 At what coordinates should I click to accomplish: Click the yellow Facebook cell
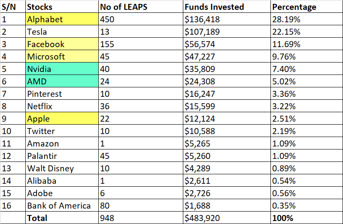coord(61,44)
